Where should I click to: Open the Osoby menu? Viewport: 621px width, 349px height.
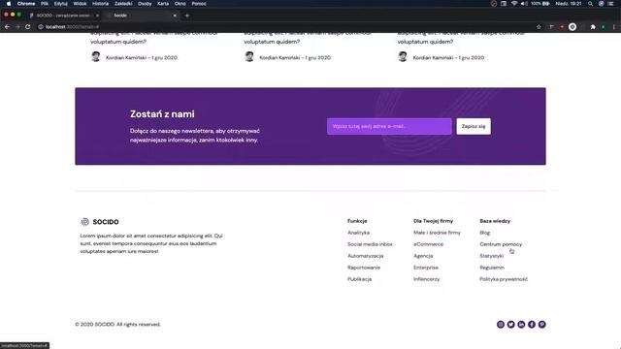tap(145, 4)
